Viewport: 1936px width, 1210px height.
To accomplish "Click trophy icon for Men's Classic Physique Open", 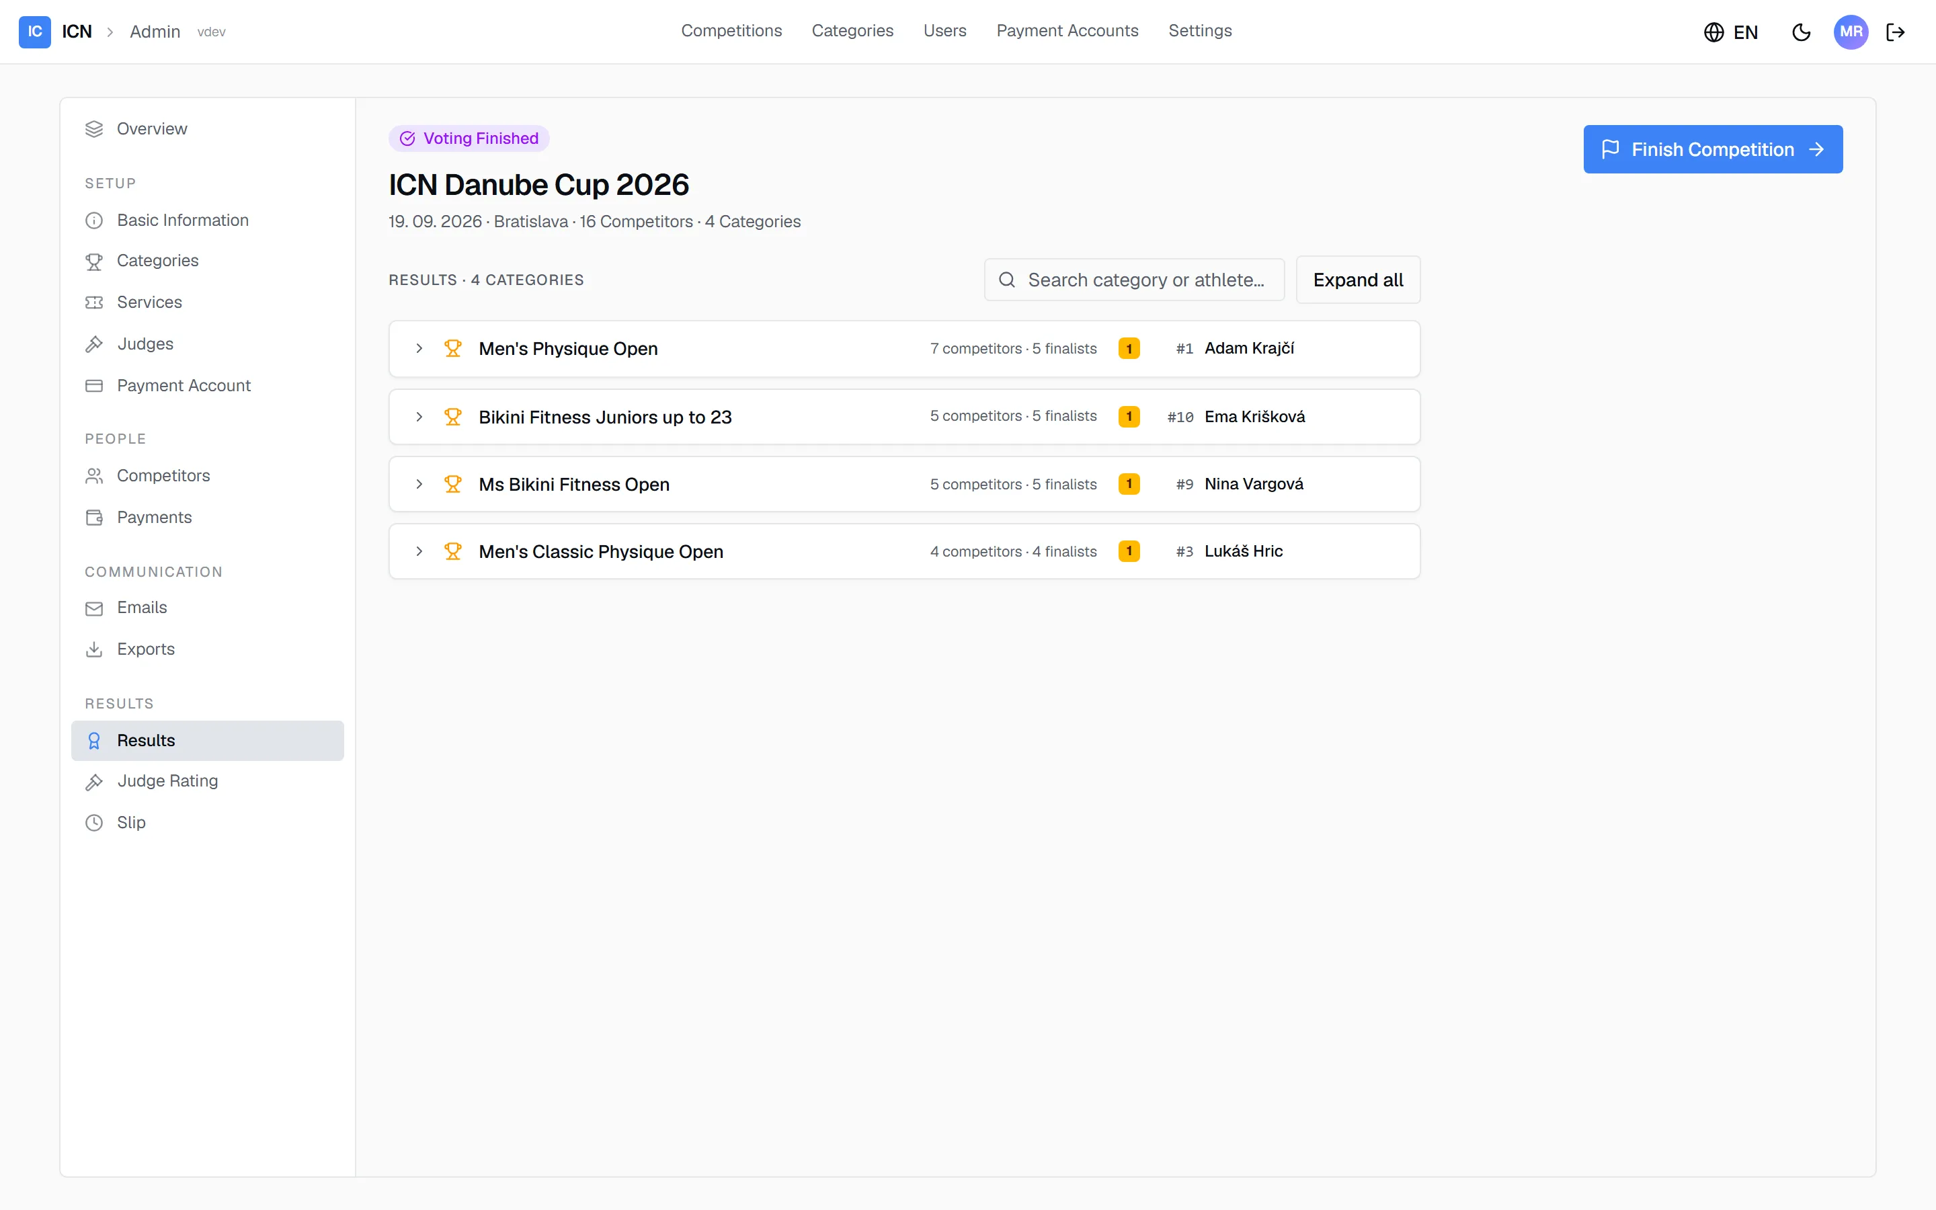I will [x=453, y=551].
